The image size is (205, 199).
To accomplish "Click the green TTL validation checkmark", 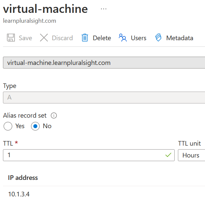I will pos(169,155).
